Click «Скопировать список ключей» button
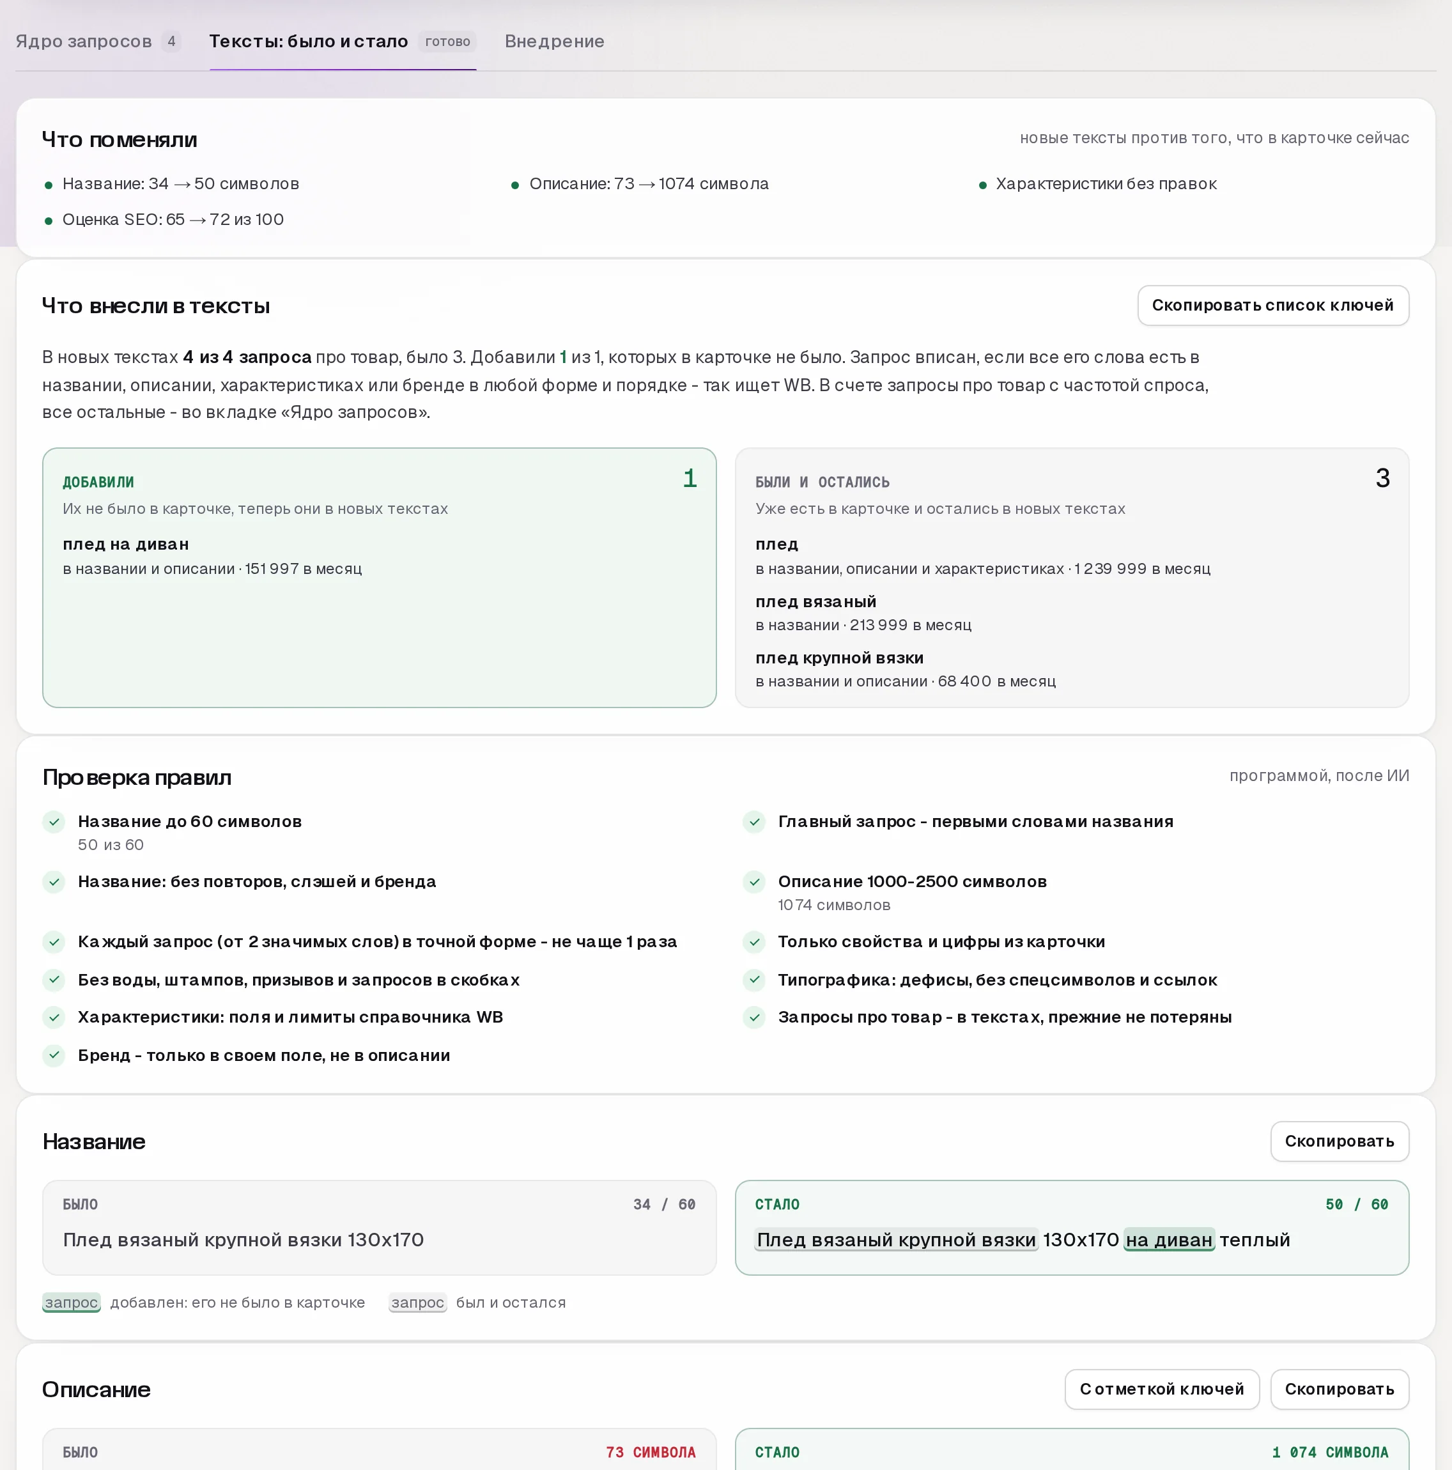 pos(1272,305)
